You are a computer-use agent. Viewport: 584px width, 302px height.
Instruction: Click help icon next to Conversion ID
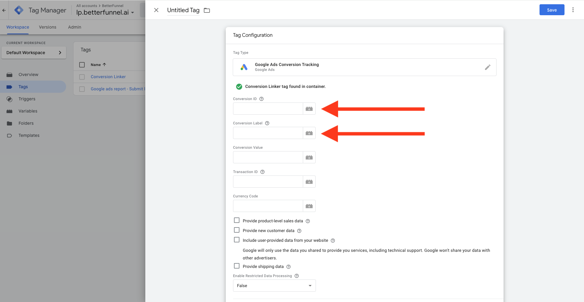pyautogui.click(x=261, y=99)
